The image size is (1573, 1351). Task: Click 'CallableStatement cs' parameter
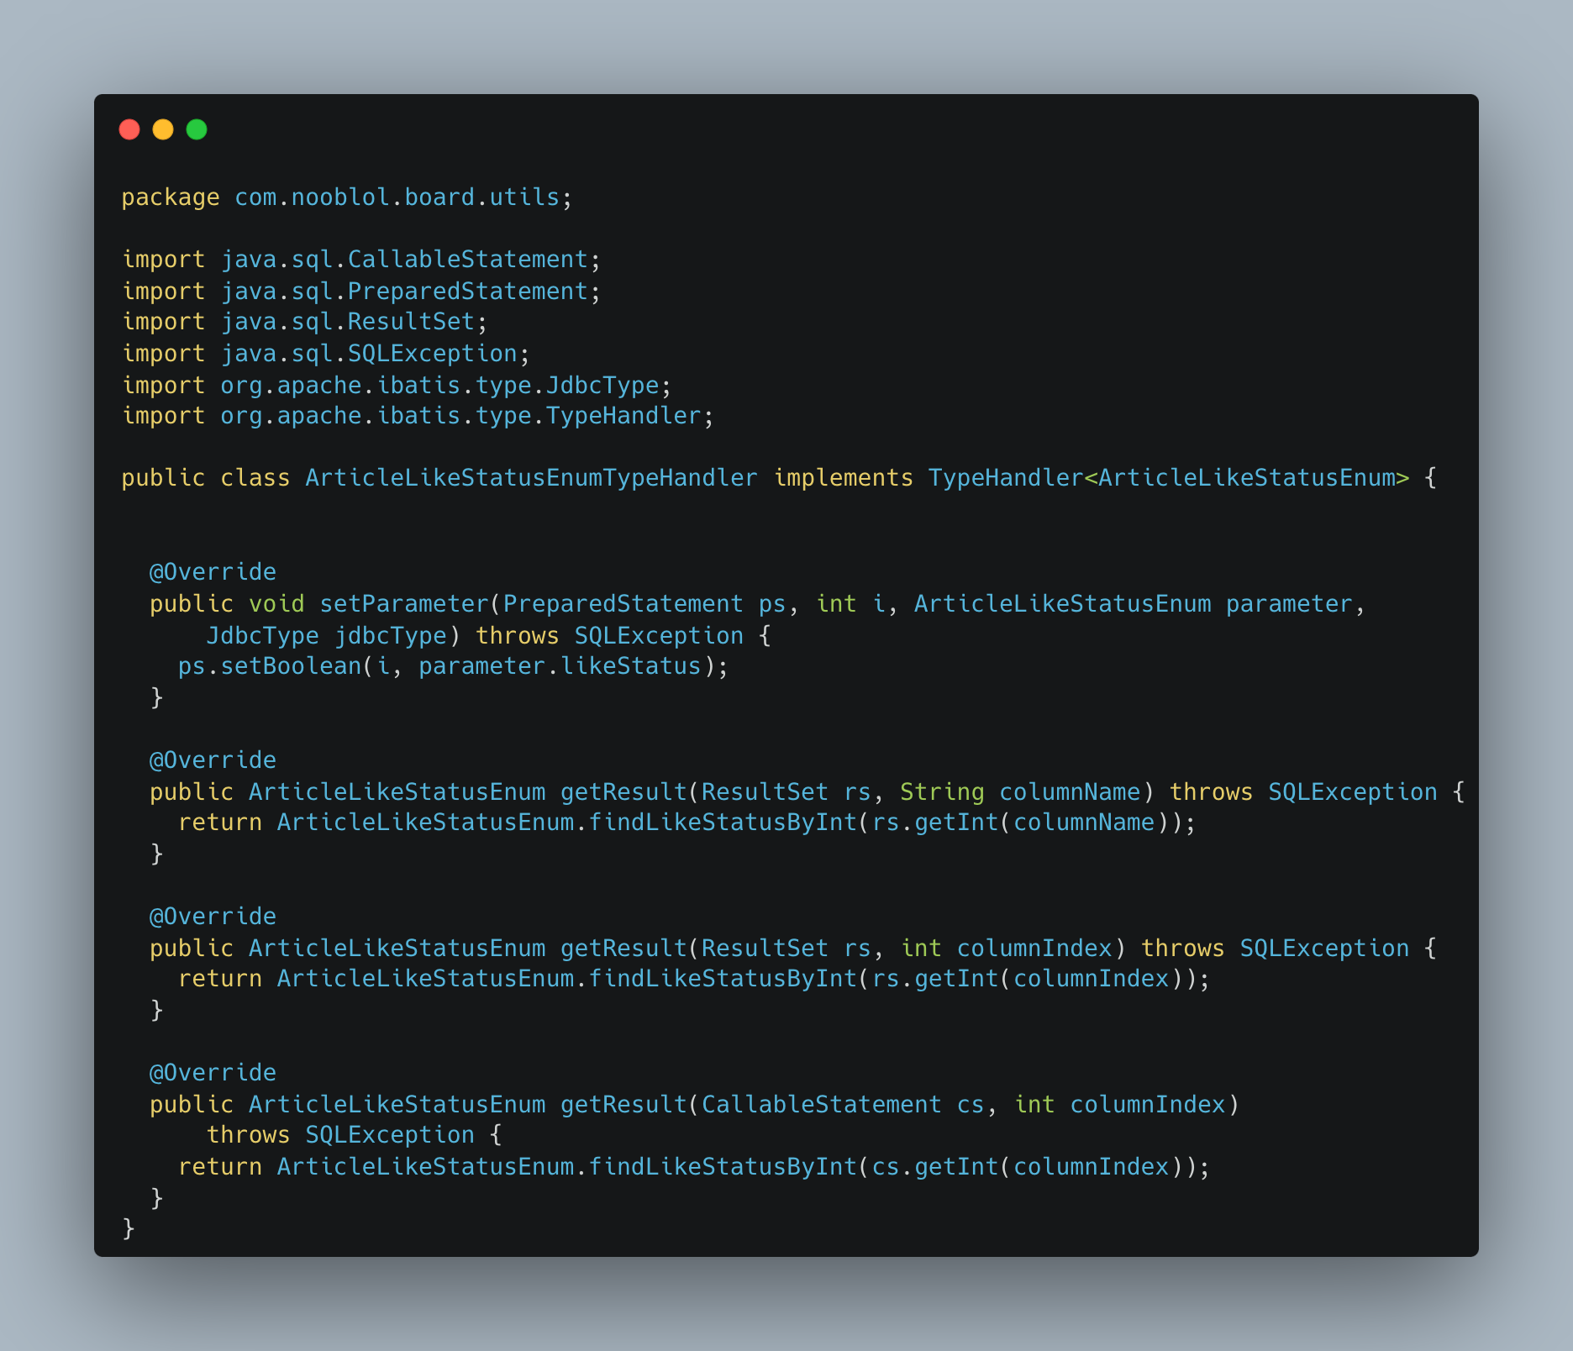tap(843, 1105)
